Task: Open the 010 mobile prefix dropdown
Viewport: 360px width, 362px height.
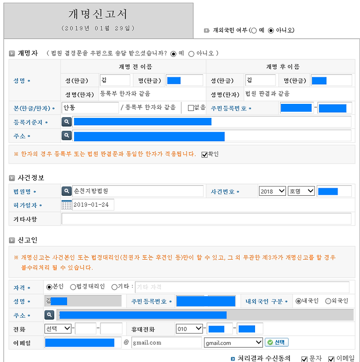Action: click(x=189, y=329)
